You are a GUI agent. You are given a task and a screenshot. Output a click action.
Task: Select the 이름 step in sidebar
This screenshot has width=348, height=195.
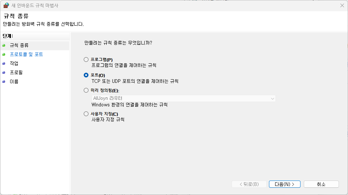pos(14,81)
